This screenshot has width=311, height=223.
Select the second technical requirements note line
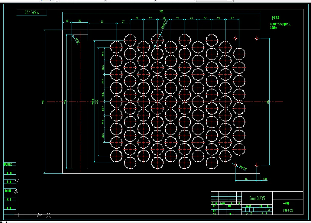(273, 28)
